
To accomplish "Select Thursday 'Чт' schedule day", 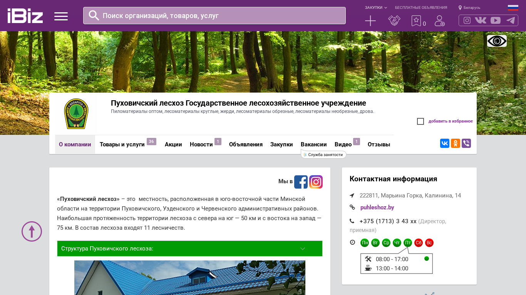I will tap(397, 243).
